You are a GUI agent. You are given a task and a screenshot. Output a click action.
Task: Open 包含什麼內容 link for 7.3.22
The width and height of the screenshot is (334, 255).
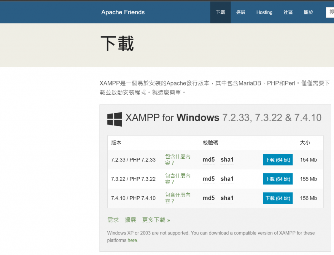(x=178, y=179)
